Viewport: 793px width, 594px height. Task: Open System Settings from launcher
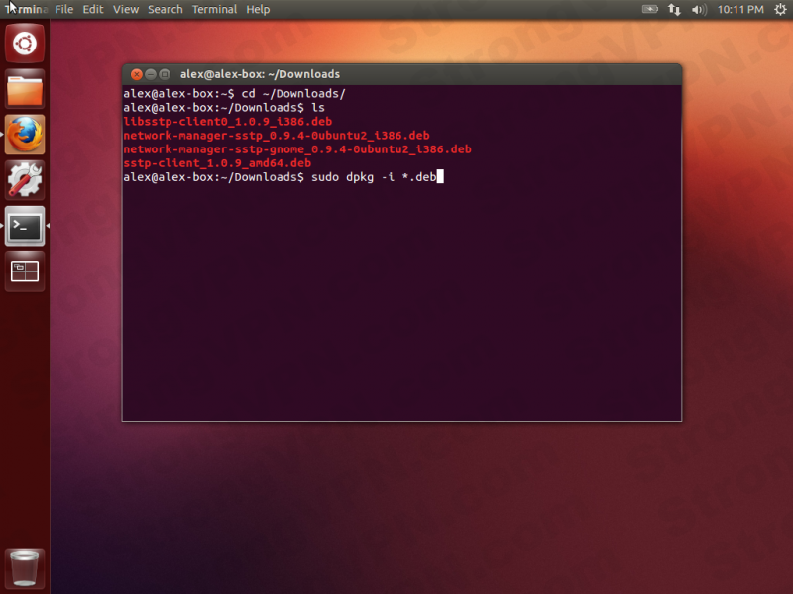pos(25,180)
